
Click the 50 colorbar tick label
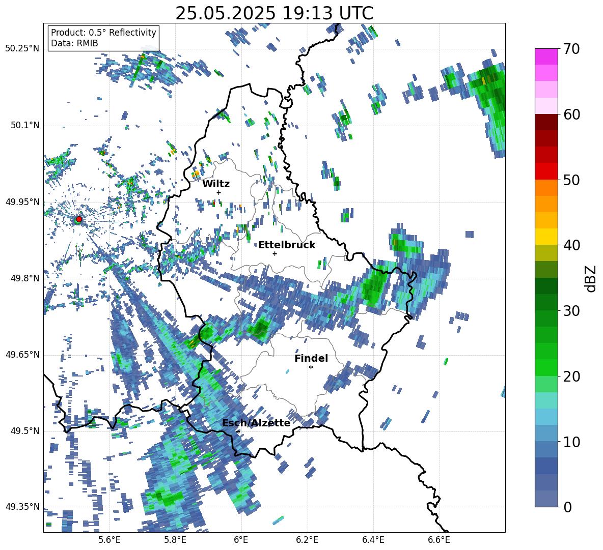pos(571,180)
